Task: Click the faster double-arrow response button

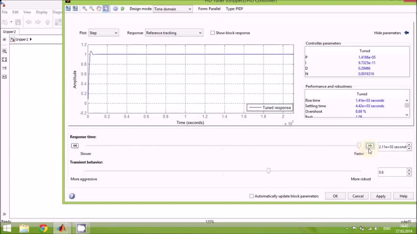Action: point(370,146)
